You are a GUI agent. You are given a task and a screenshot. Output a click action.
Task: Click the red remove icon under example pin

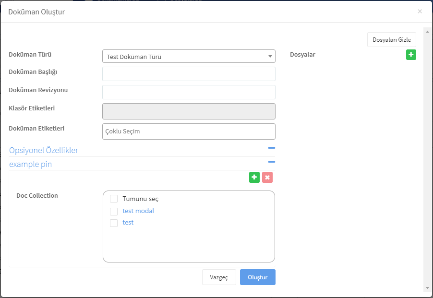pos(267,177)
